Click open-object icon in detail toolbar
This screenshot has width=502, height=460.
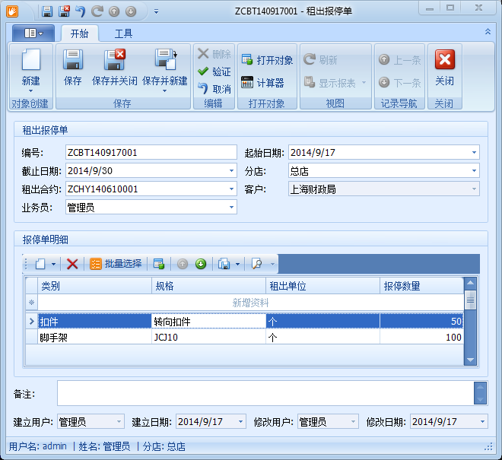click(159, 264)
